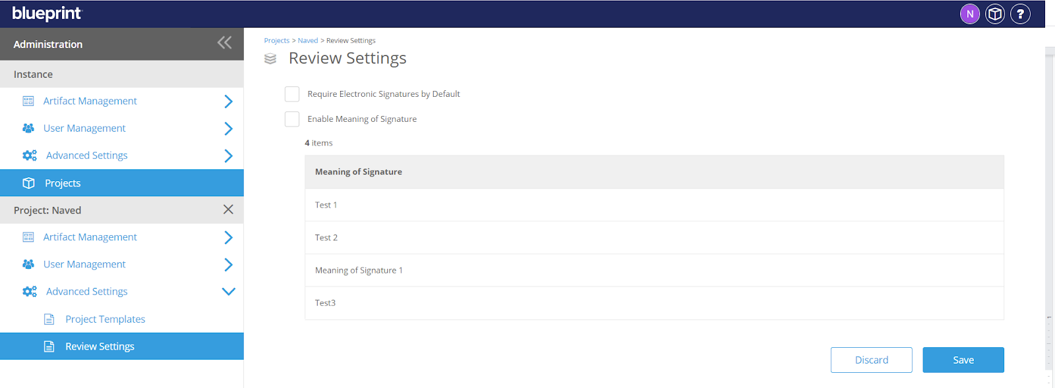
Task: Open Project Templates sidebar item
Action: (105, 319)
